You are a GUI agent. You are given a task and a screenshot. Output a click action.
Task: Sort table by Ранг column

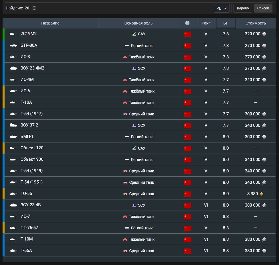coord(206,23)
